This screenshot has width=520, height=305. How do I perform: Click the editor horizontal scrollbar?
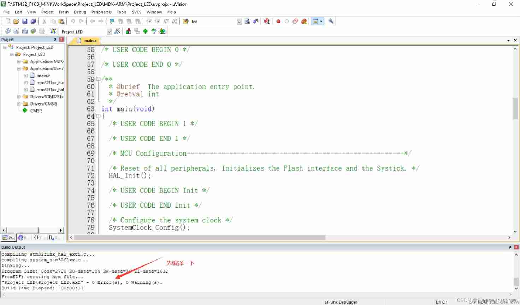pos(200,238)
